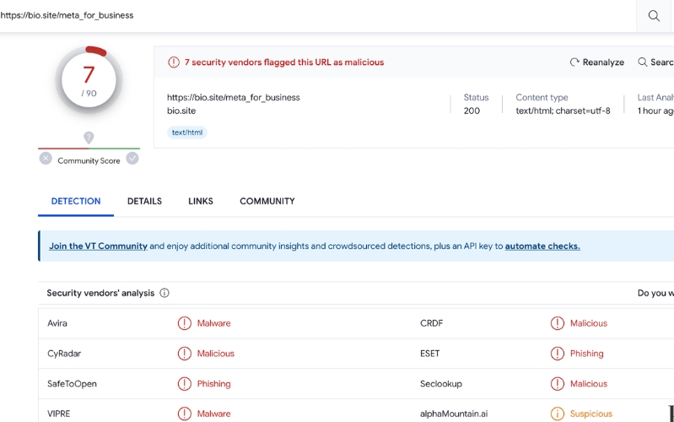Click the bio.site domain text

(x=181, y=111)
